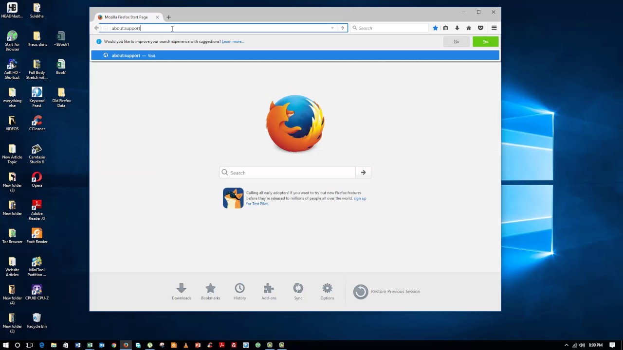Viewport: 623px width, 350px height.
Task: Select the Camtasia Studio 8 desktop icon
Action: pos(37,154)
